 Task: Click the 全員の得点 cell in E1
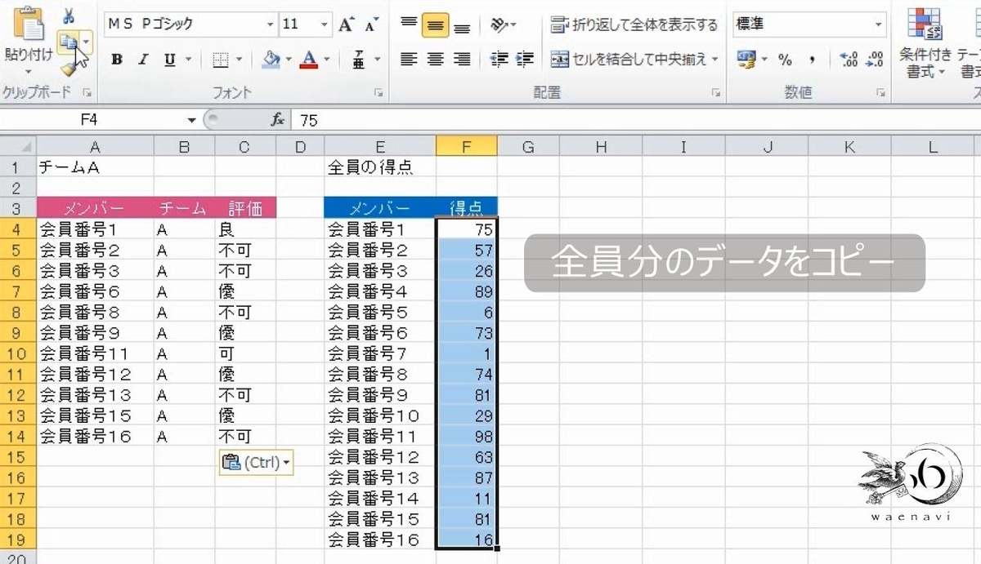tap(380, 167)
